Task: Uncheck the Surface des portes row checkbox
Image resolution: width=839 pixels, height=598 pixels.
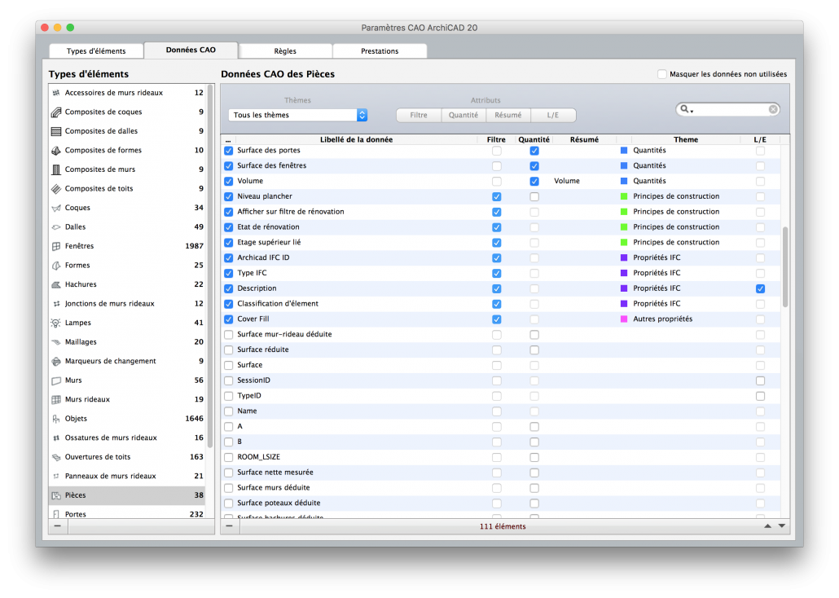Action: pos(228,151)
